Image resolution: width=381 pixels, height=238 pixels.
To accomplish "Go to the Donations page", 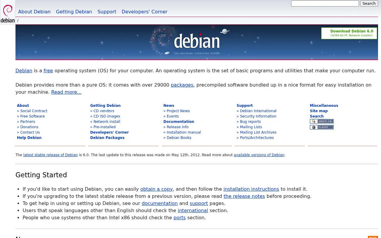I will coord(29,127).
